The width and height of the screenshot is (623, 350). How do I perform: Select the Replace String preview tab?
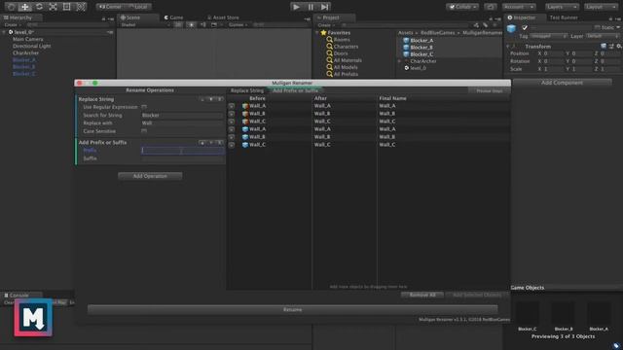tap(247, 90)
